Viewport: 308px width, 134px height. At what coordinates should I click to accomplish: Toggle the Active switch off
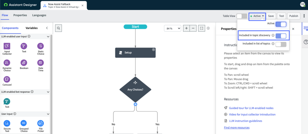[x=281, y=24]
